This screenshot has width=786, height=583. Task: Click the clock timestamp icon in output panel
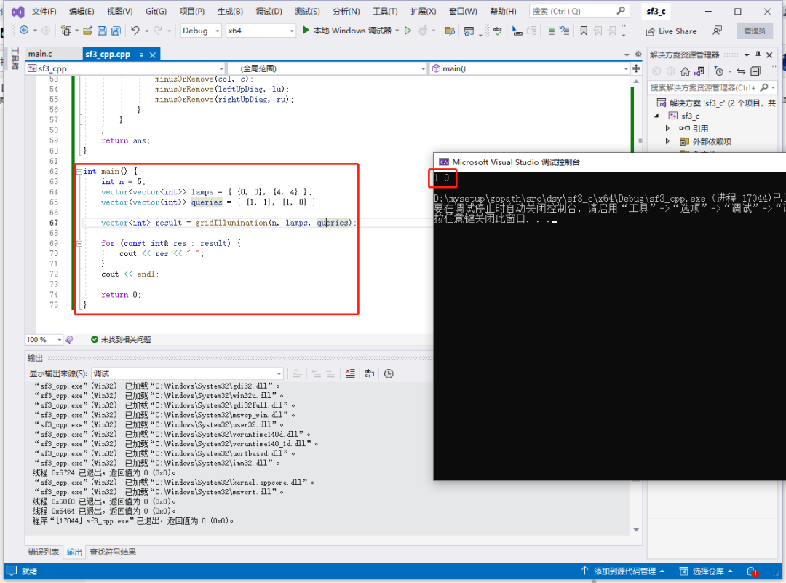coord(389,373)
